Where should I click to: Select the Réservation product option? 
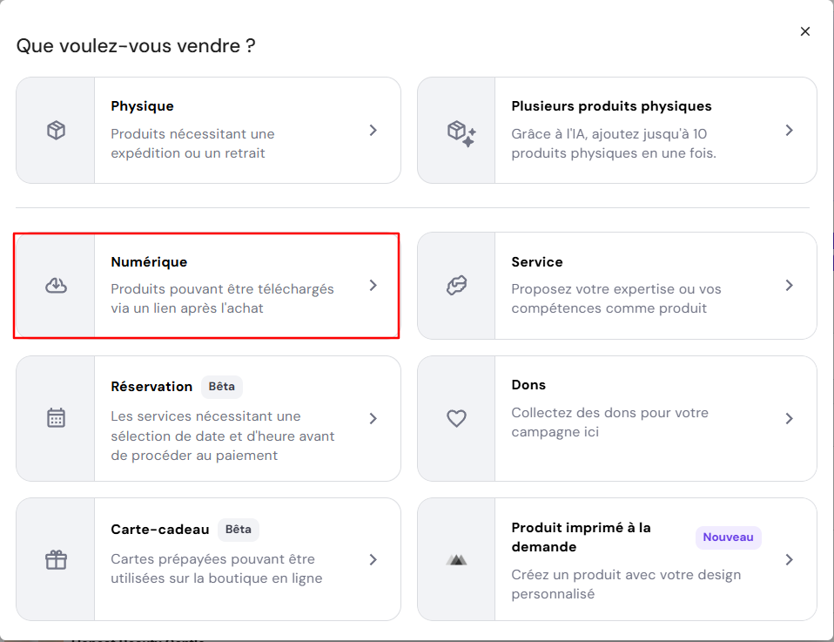tap(209, 418)
